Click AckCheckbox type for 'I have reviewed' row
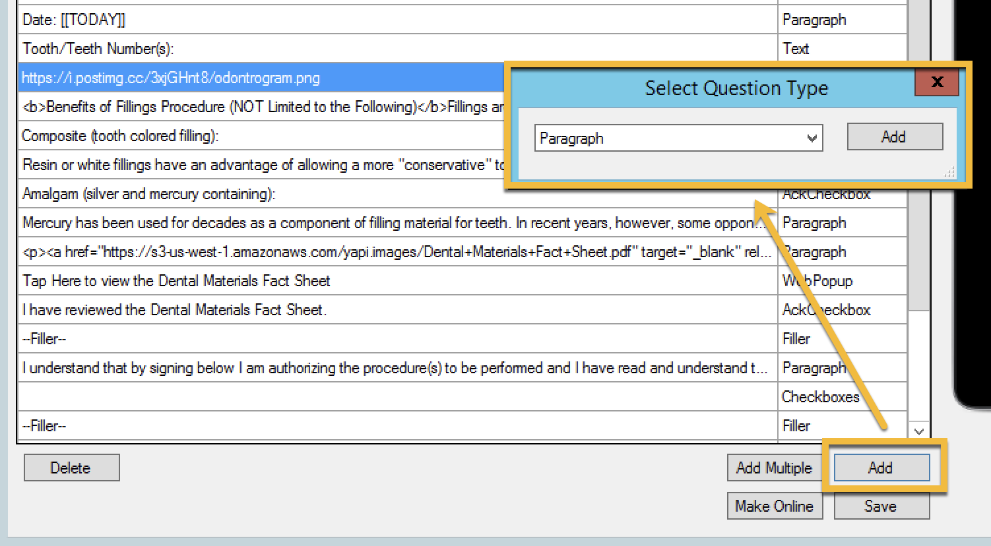Image resolution: width=991 pixels, height=546 pixels. 842,310
